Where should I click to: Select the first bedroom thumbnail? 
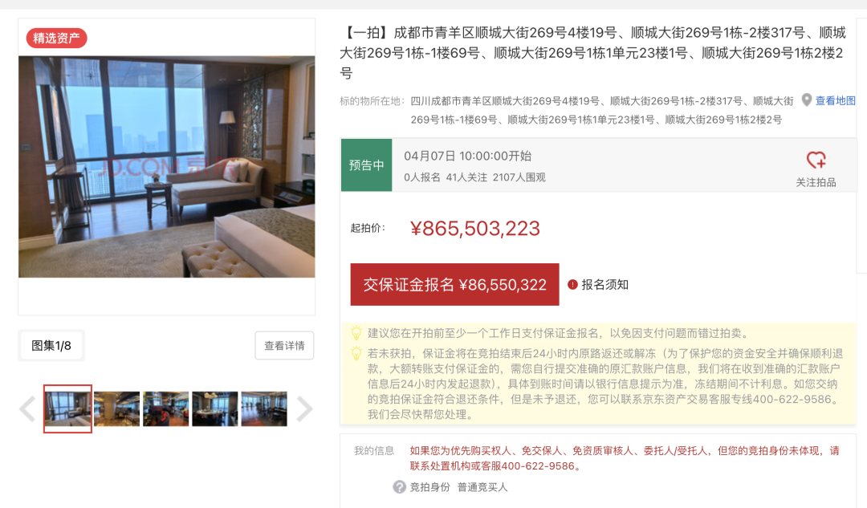pyautogui.click(x=67, y=408)
